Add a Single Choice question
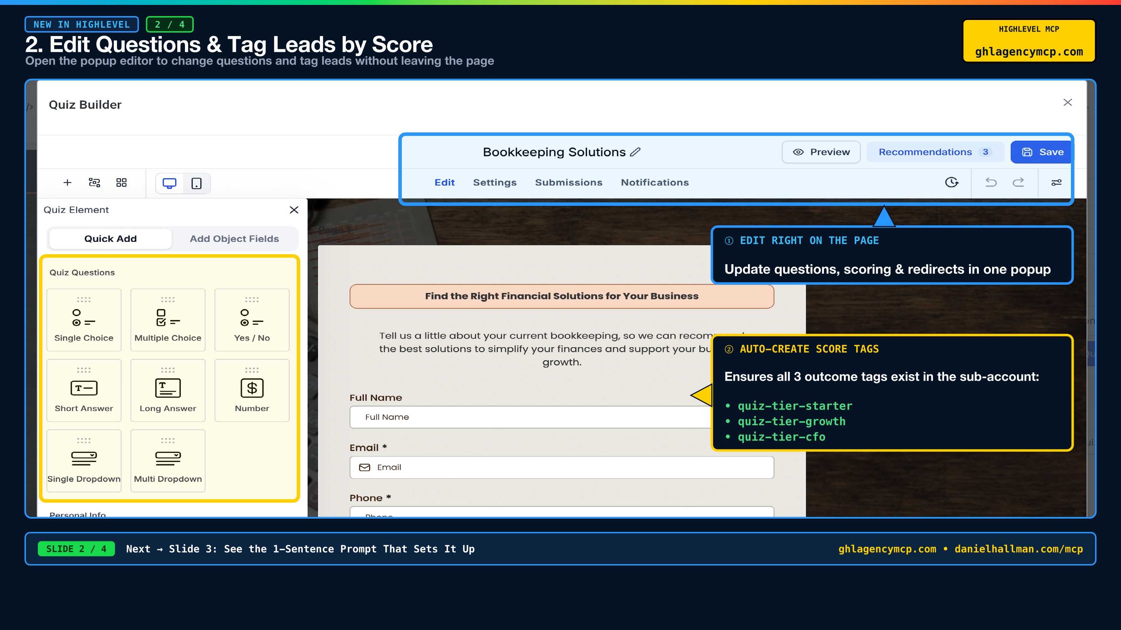Screen dimensions: 1121x630 pos(84,320)
